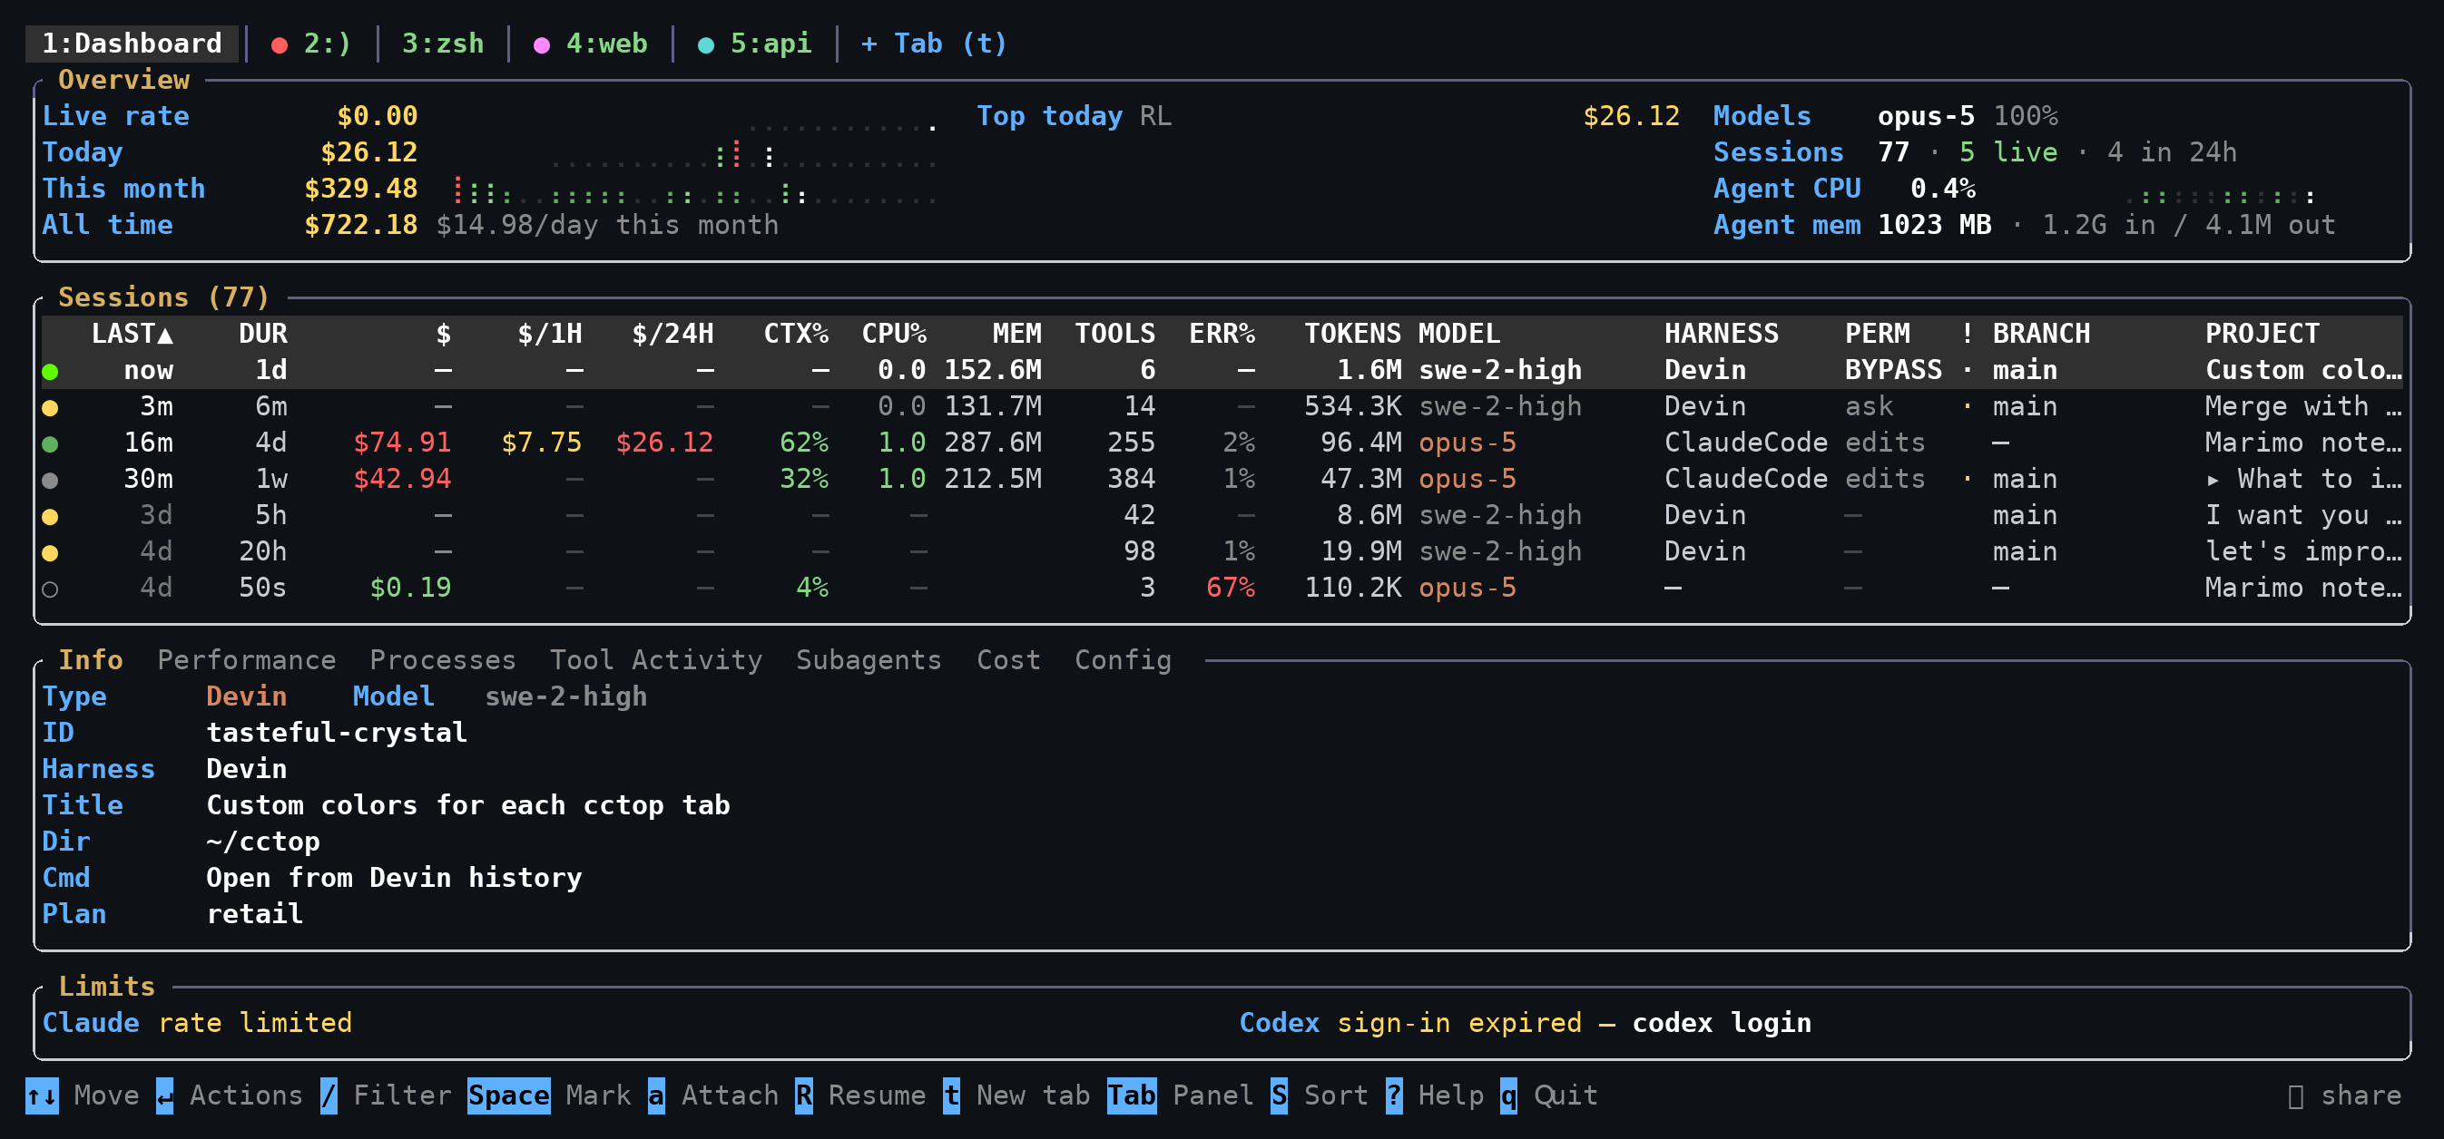Click the share icon in the footer
The image size is (2444, 1139).
[2296, 1096]
